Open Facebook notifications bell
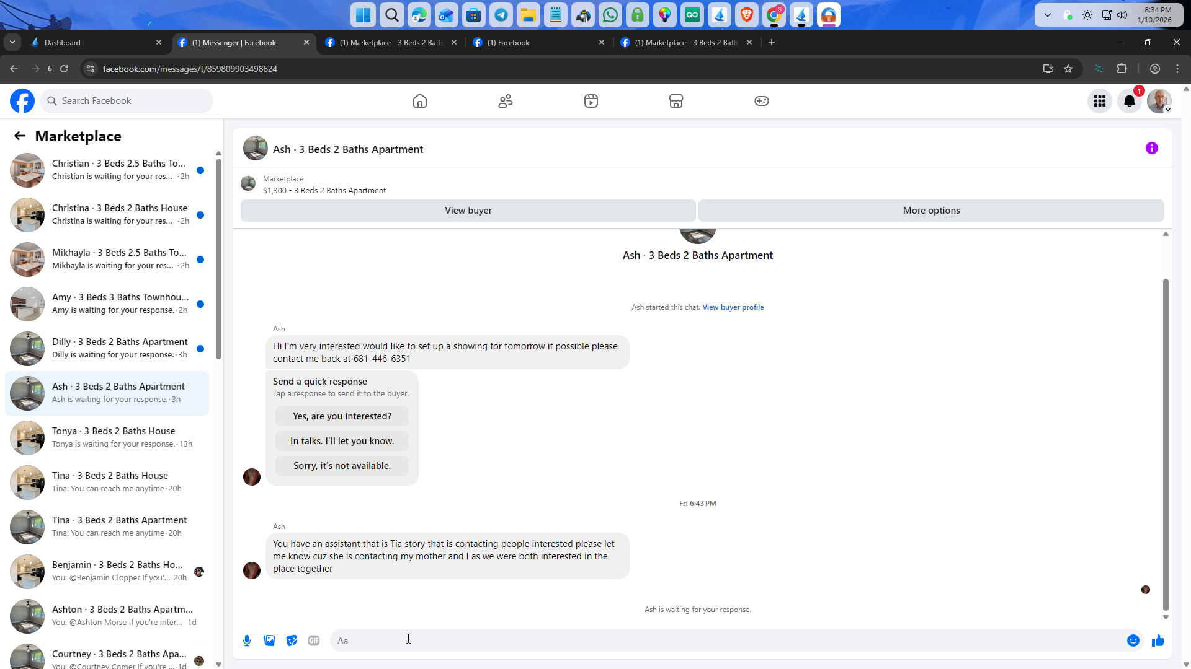This screenshot has height=669, width=1191. point(1130,101)
